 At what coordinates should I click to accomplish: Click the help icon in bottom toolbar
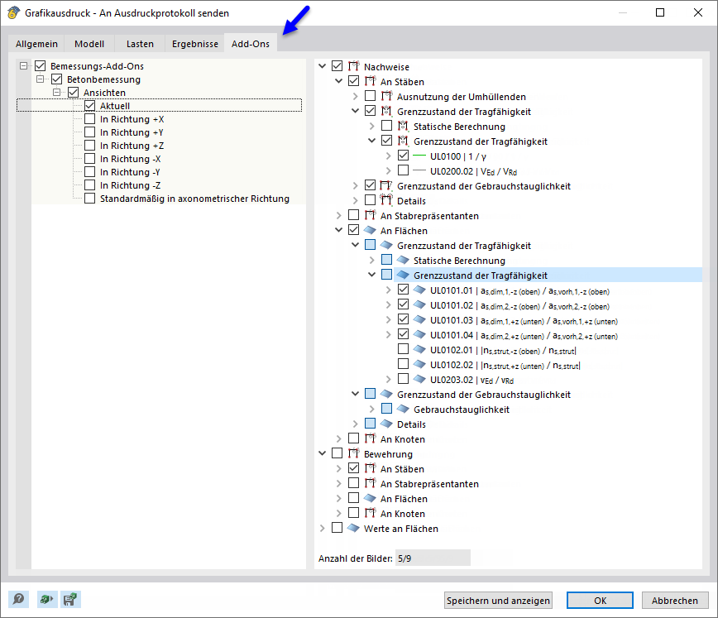coord(19,599)
